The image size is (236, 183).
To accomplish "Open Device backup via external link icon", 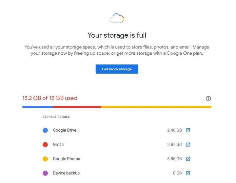I will click(x=188, y=173).
